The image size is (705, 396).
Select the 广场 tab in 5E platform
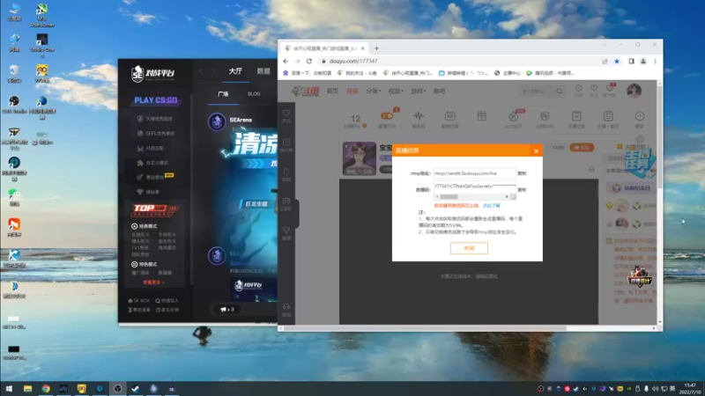coord(223,94)
